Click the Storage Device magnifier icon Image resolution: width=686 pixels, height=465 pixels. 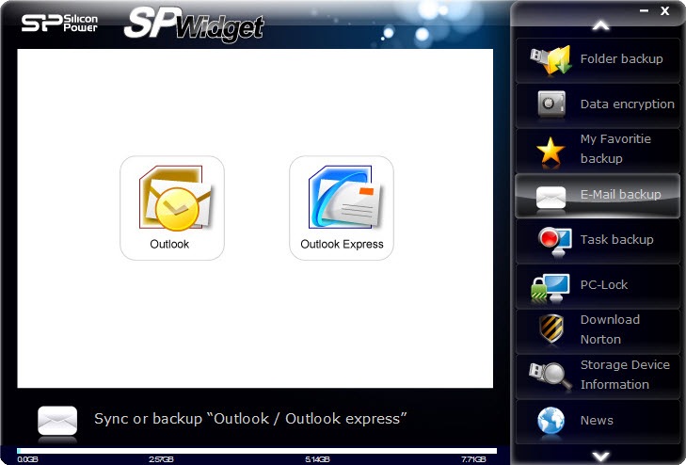coord(550,376)
